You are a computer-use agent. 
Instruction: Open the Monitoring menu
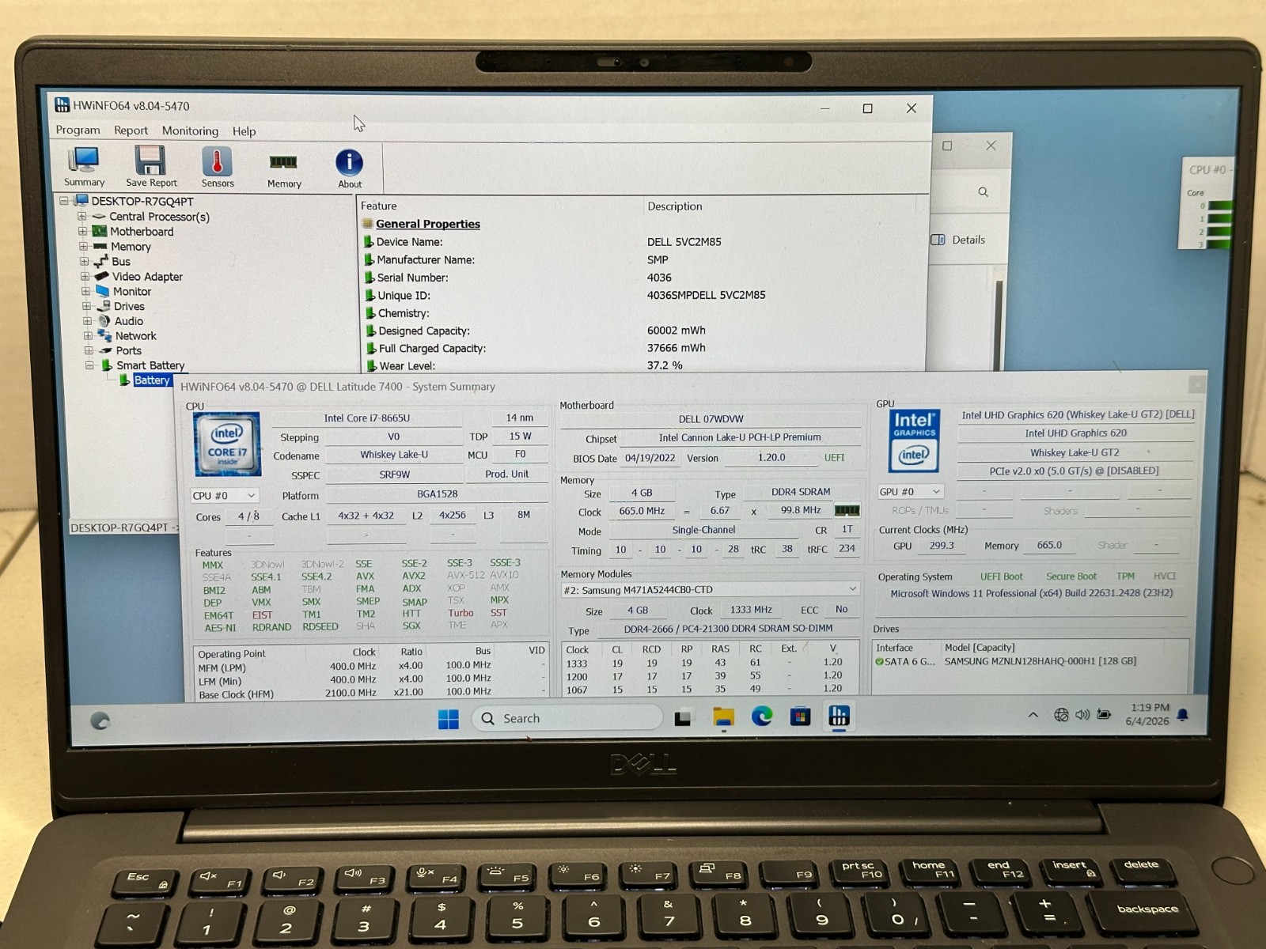coord(190,130)
